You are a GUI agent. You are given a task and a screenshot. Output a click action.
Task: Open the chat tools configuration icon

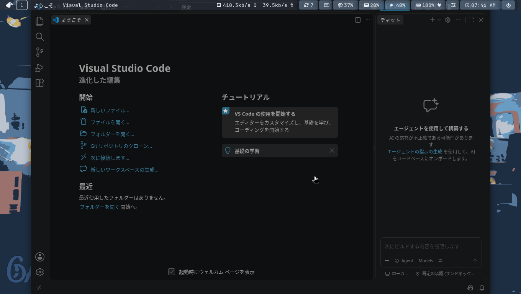(x=440, y=261)
